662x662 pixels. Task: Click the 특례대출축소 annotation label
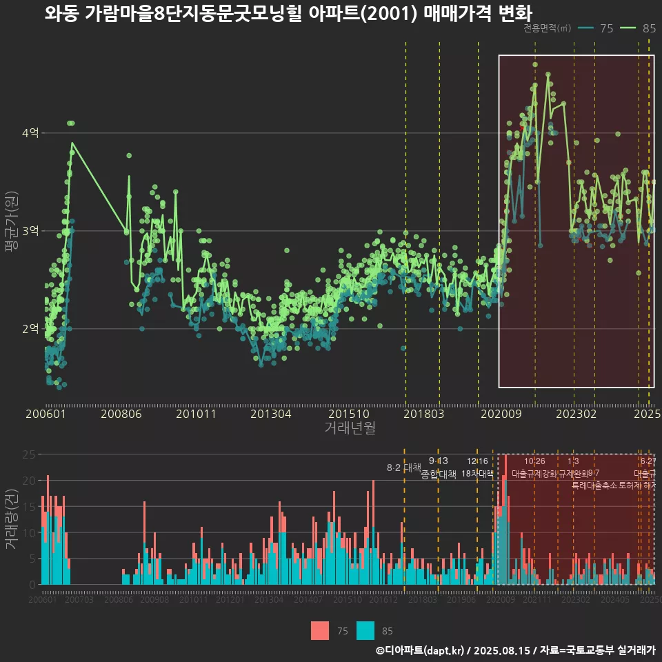(594, 485)
